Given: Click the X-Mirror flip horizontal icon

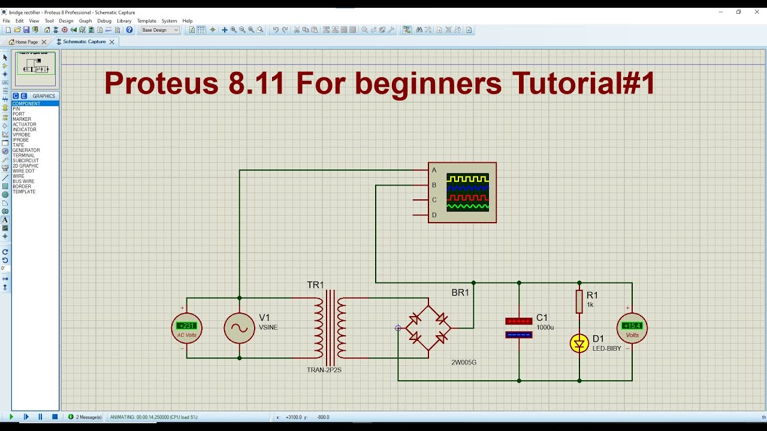Looking at the screenshot, I should tap(5, 279).
